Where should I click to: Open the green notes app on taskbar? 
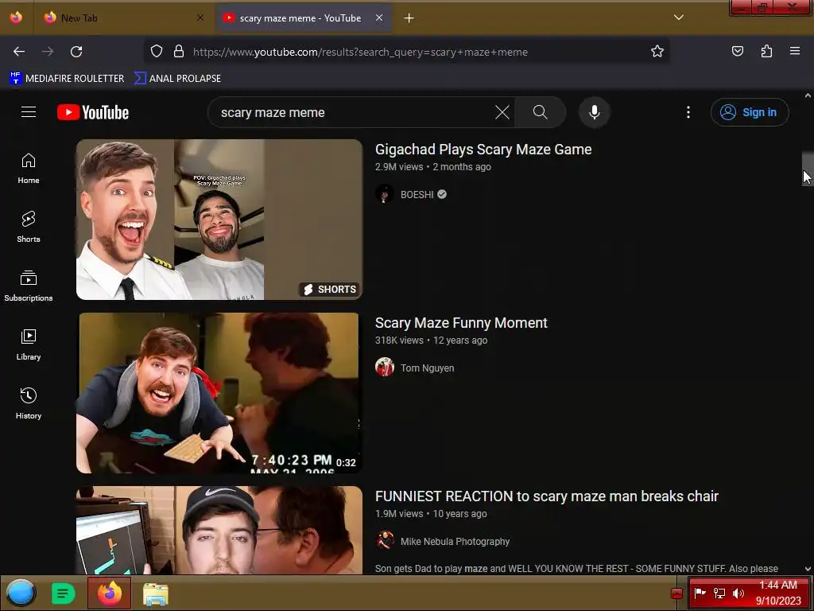64,593
